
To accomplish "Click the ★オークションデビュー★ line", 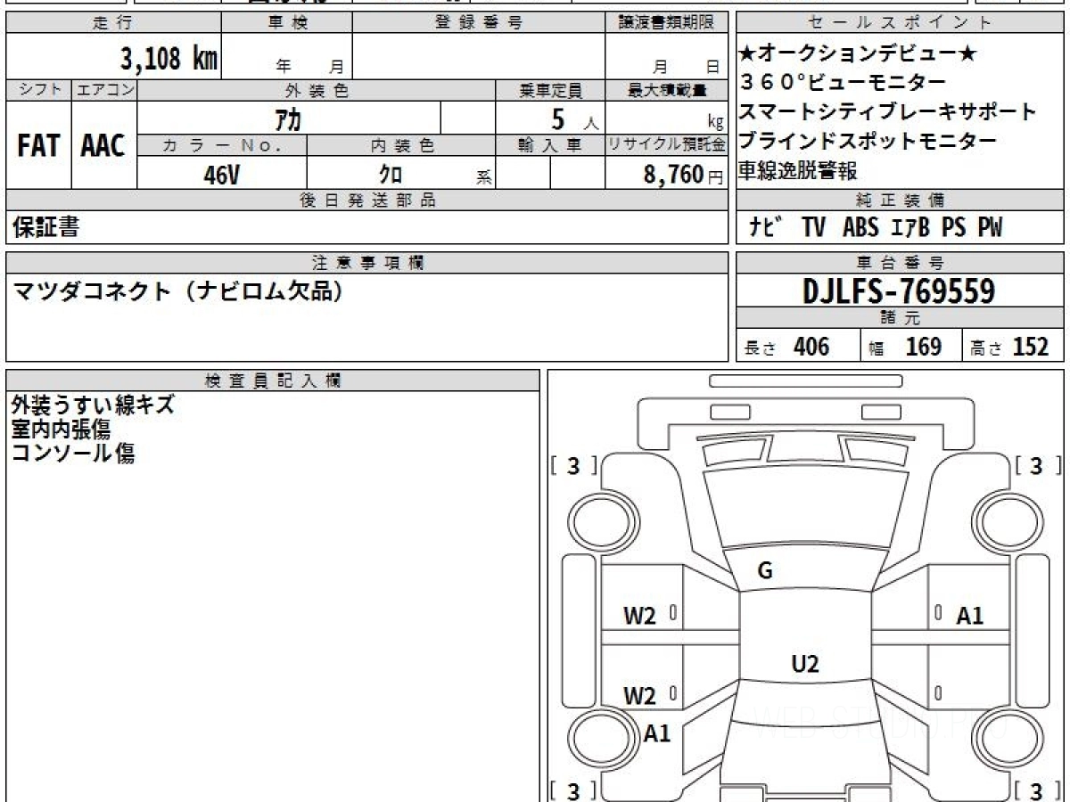I will (x=858, y=53).
